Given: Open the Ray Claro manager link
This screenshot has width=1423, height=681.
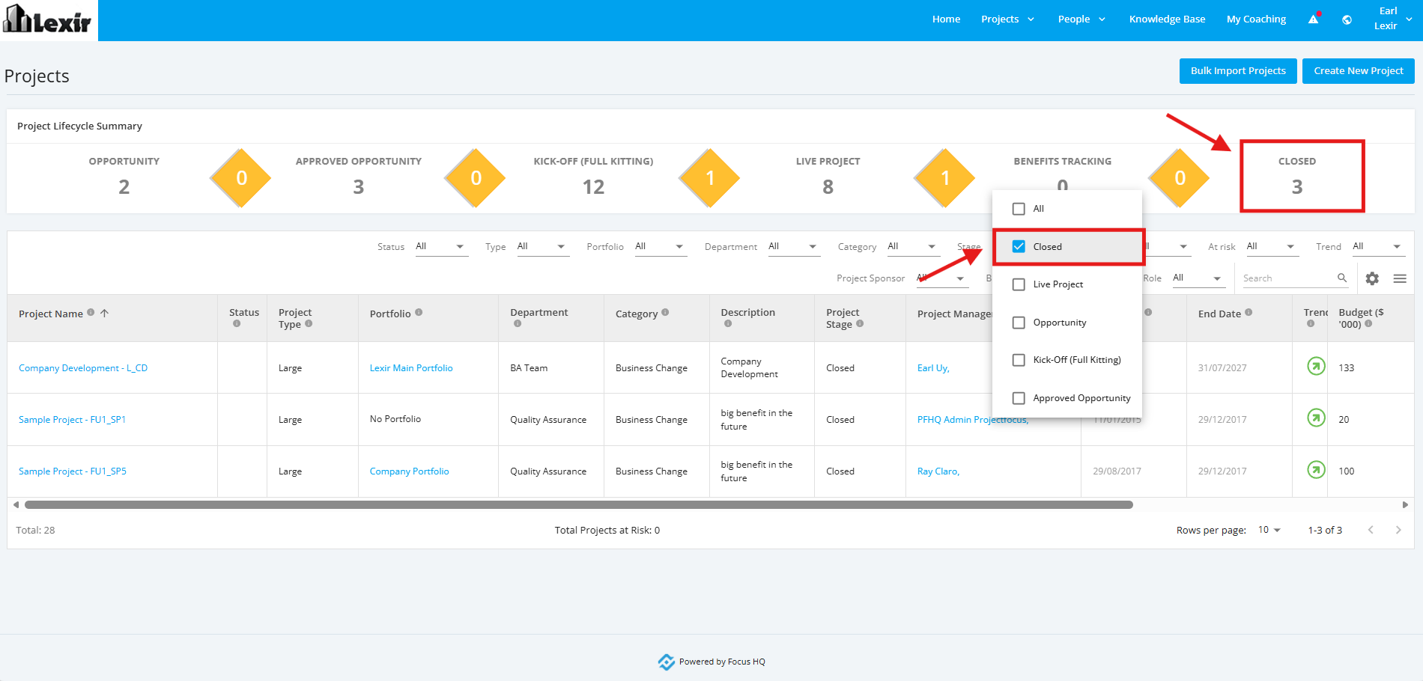Looking at the screenshot, I should [x=938, y=471].
